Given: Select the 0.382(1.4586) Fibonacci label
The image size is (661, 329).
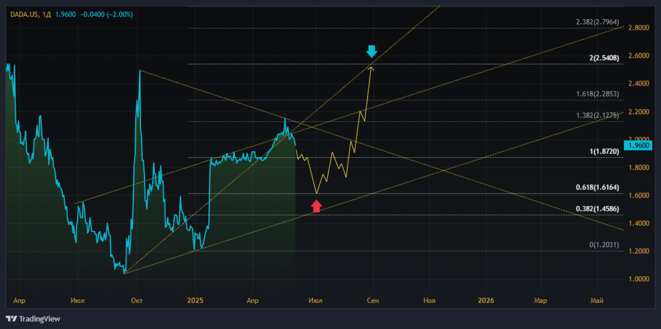Looking at the screenshot, I should pos(598,209).
